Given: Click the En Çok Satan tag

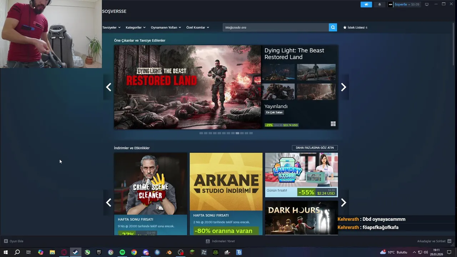Looking at the screenshot, I should pos(274,112).
